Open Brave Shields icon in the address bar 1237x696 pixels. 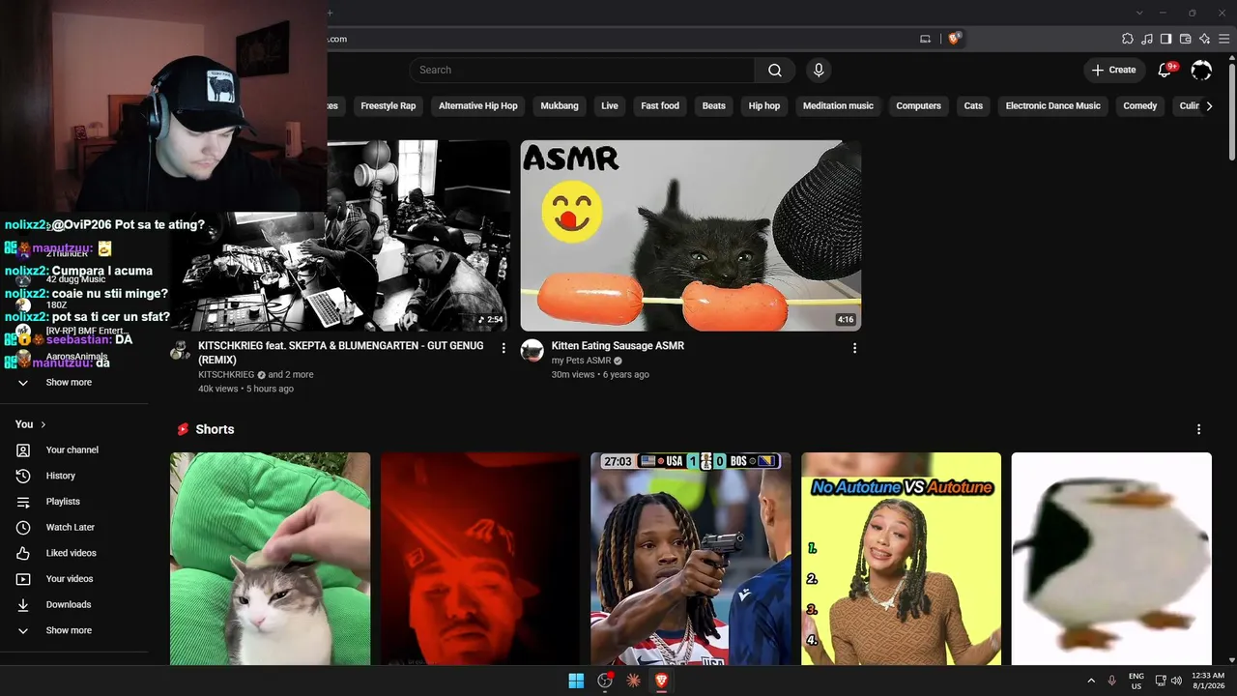pyautogui.click(x=954, y=39)
